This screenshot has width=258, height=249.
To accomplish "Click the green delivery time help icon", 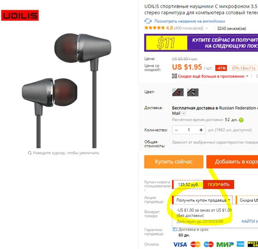I will coord(241,120).
